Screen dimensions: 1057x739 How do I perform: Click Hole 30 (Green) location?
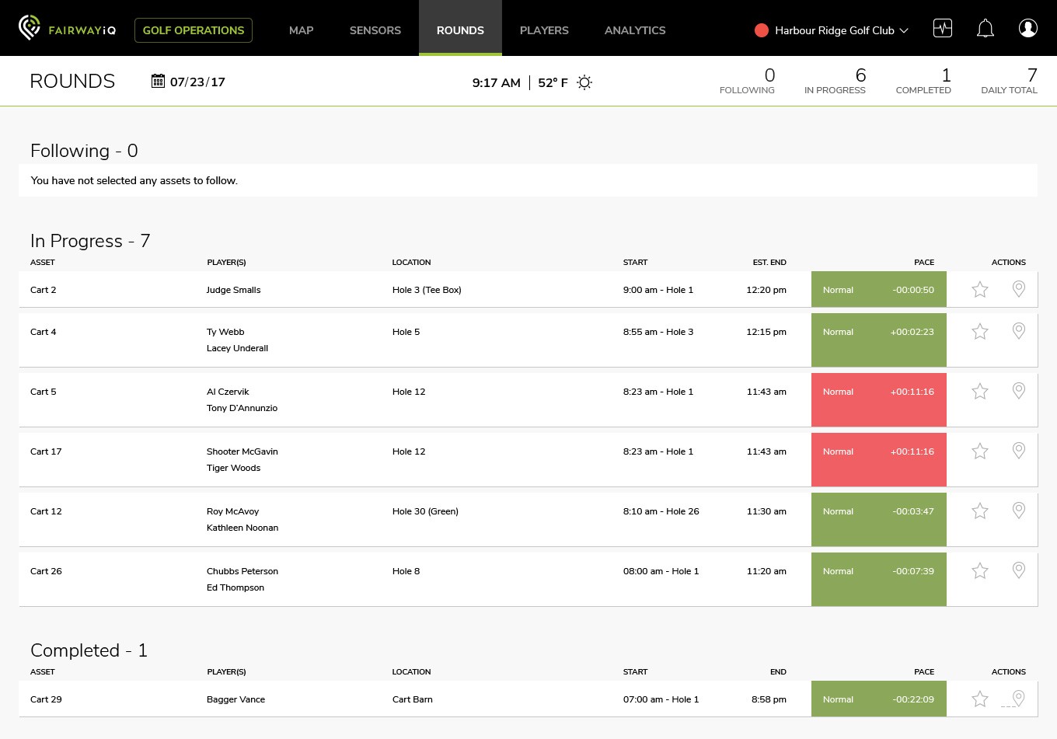425,511
